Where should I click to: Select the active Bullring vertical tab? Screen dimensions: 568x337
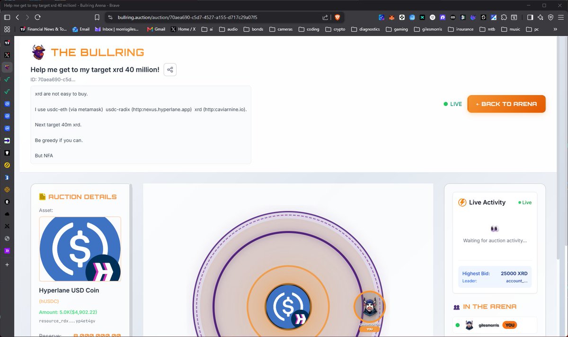pyautogui.click(x=7, y=67)
